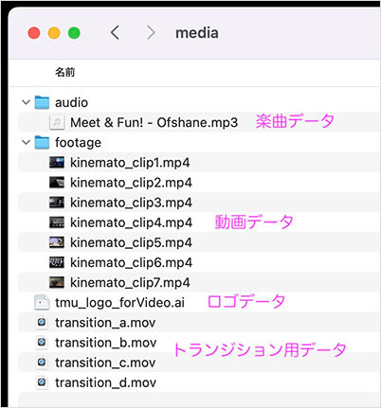Select the kinemato_clip7.mp4 file name
Screen dimensions: 381x408
130,283
